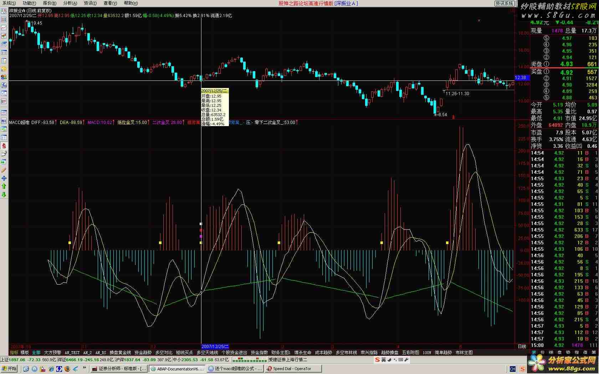The width and height of the screenshot is (599, 374).
Task: Click the line trend chart icon in left toolbar
Action: [x=4, y=28]
